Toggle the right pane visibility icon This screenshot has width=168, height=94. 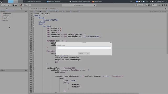154,5
